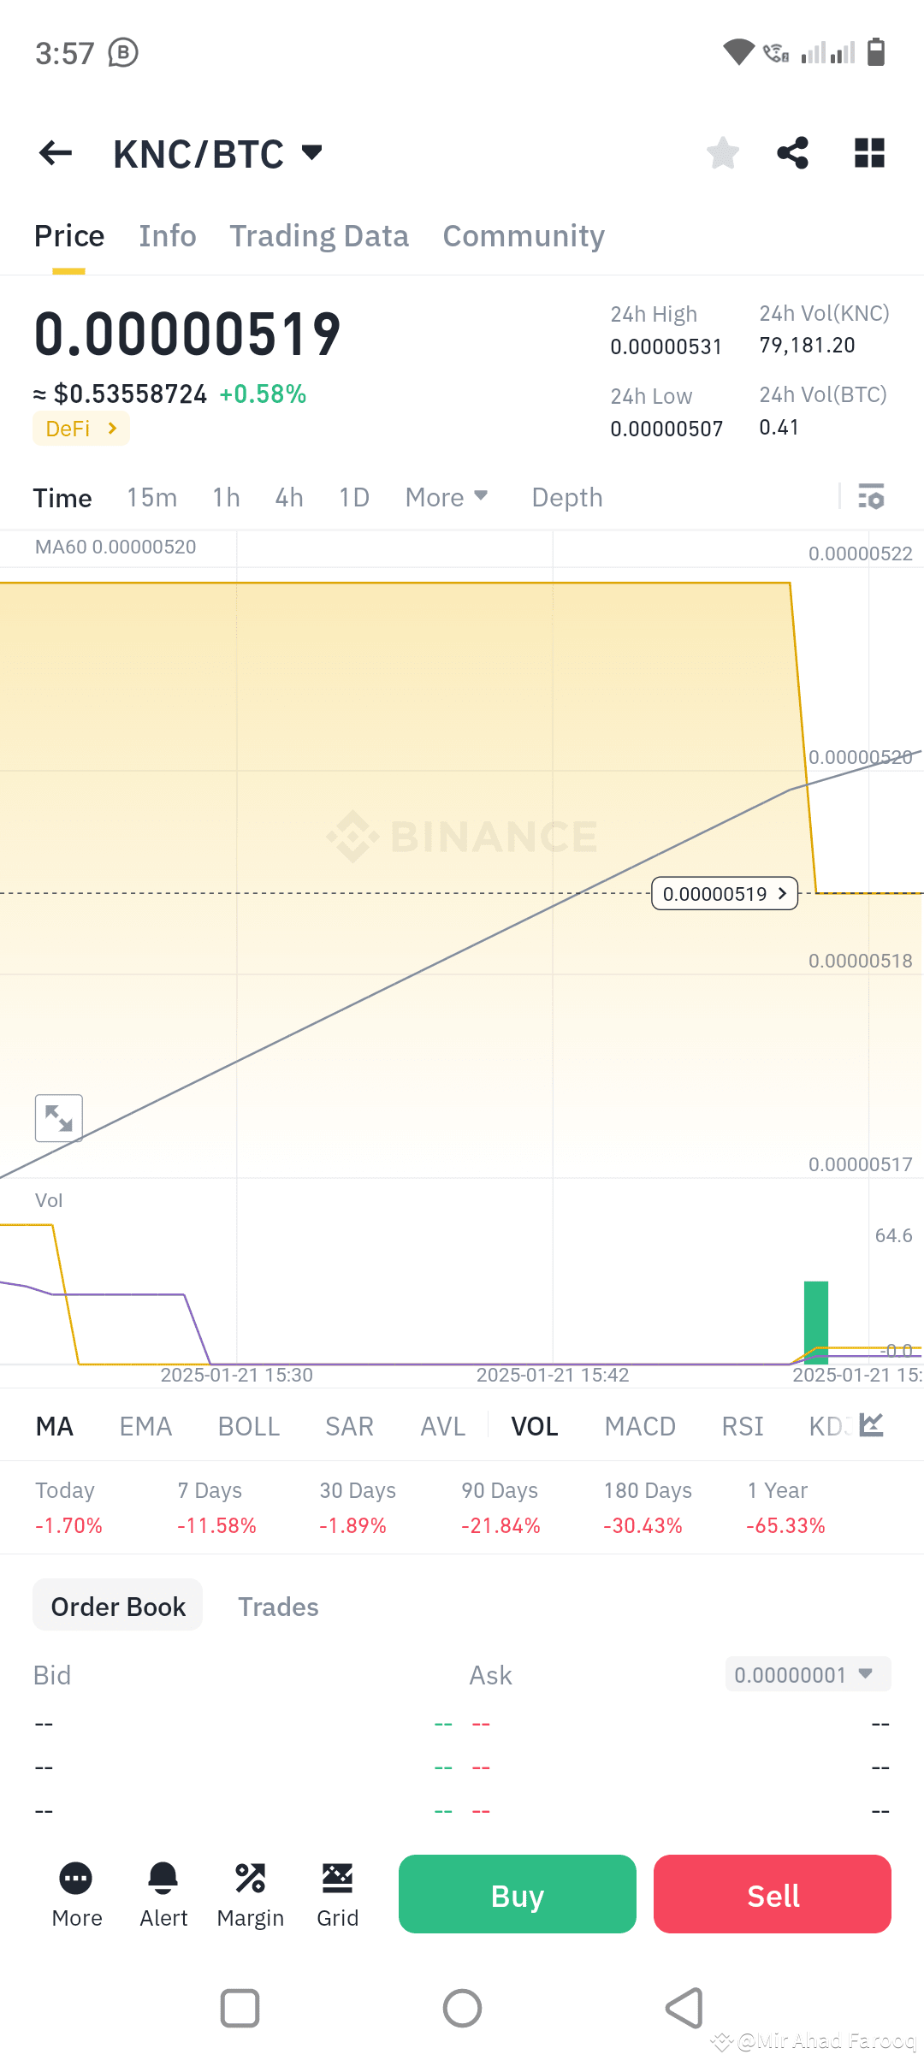Image resolution: width=924 pixels, height=2060 pixels.
Task: Tap the back arrow to exit the pair
Action: (56, 152)
